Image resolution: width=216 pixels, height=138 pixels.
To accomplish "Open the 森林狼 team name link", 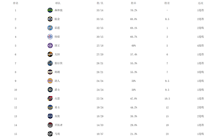I will (59, 10).
